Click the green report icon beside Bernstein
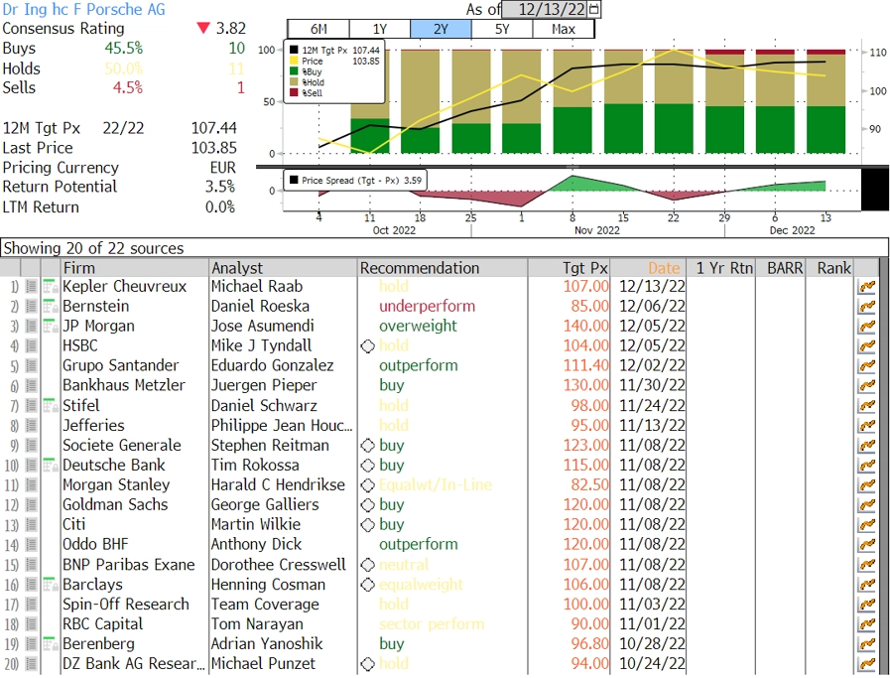Image resolution: width=890 pixels, height=678 pixels. tap(51, 307)
